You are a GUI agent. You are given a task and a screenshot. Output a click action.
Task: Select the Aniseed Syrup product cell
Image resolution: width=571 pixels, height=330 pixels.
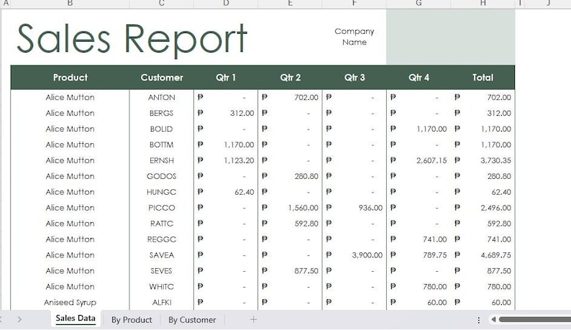coord(70,302)
